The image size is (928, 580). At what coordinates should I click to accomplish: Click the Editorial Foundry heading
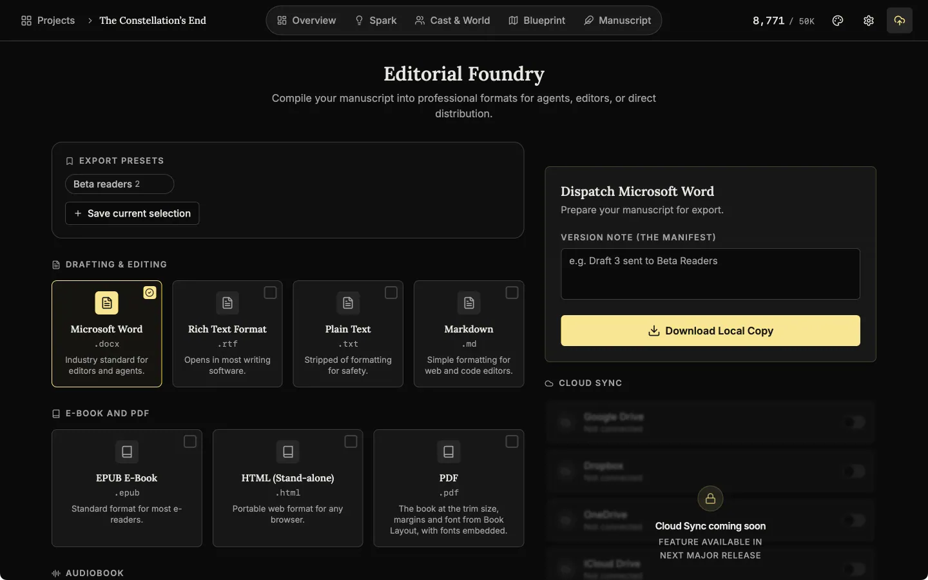464,74
